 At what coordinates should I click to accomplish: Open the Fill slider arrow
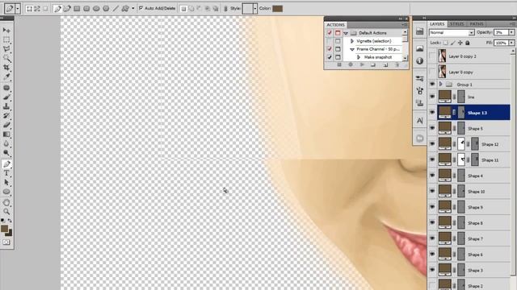[x=511, y=43]
